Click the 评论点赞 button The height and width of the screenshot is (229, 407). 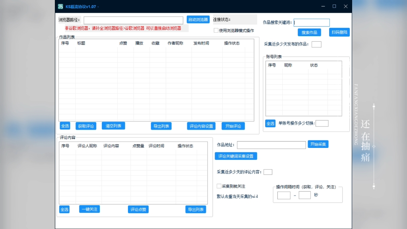pos(138,210)
